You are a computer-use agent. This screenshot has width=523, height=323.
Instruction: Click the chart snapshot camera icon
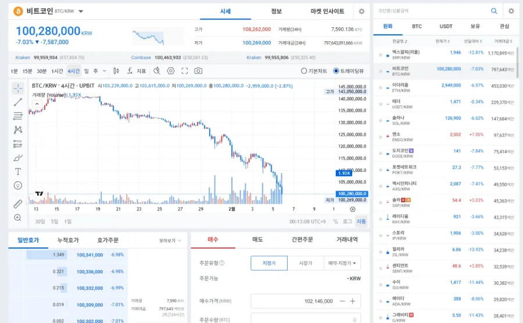click(x=198, y=71)
